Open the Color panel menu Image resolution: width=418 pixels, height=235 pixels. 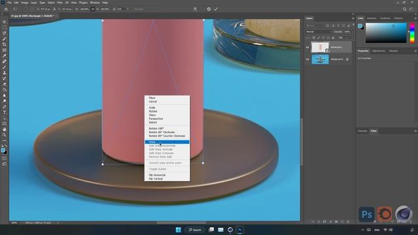click(x=415, y=18)
